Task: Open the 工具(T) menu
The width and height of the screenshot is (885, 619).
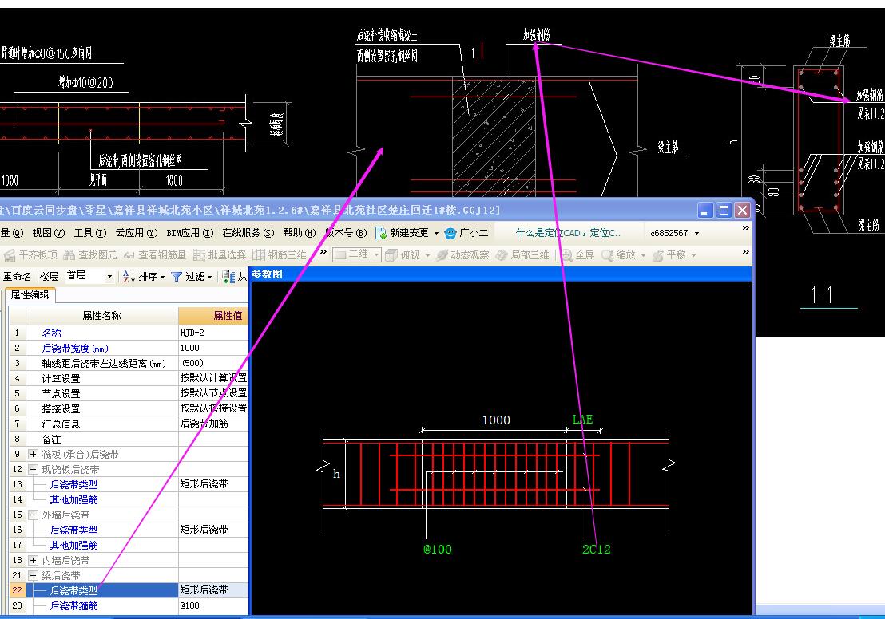Action: click(90, 233)
